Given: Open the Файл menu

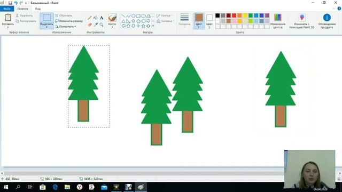Looking at the screenshot, I should (x=7, y=9).
